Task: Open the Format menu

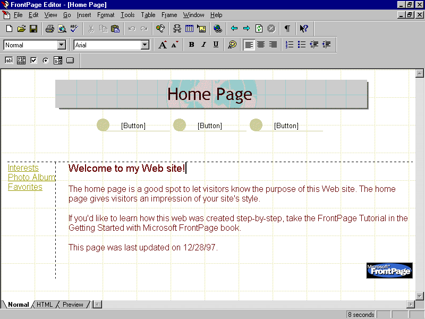Action: coord(106,15)
